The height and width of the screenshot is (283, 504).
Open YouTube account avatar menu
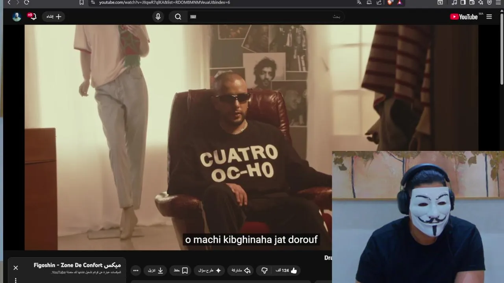click(x=17, y=17)
